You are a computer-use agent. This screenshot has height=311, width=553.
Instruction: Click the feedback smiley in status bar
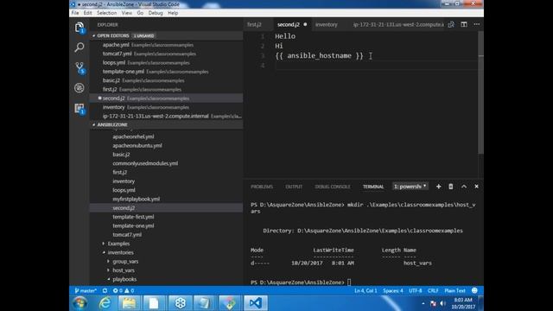click(474, 290)
